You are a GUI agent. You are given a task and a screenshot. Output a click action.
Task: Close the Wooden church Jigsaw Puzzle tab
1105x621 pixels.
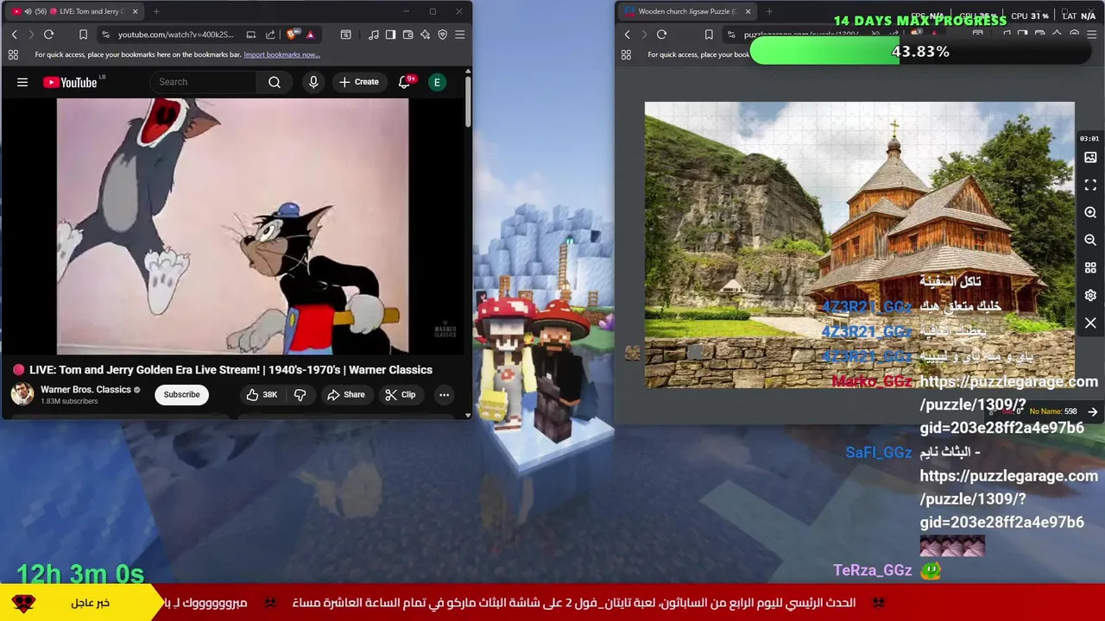[748, 11]
